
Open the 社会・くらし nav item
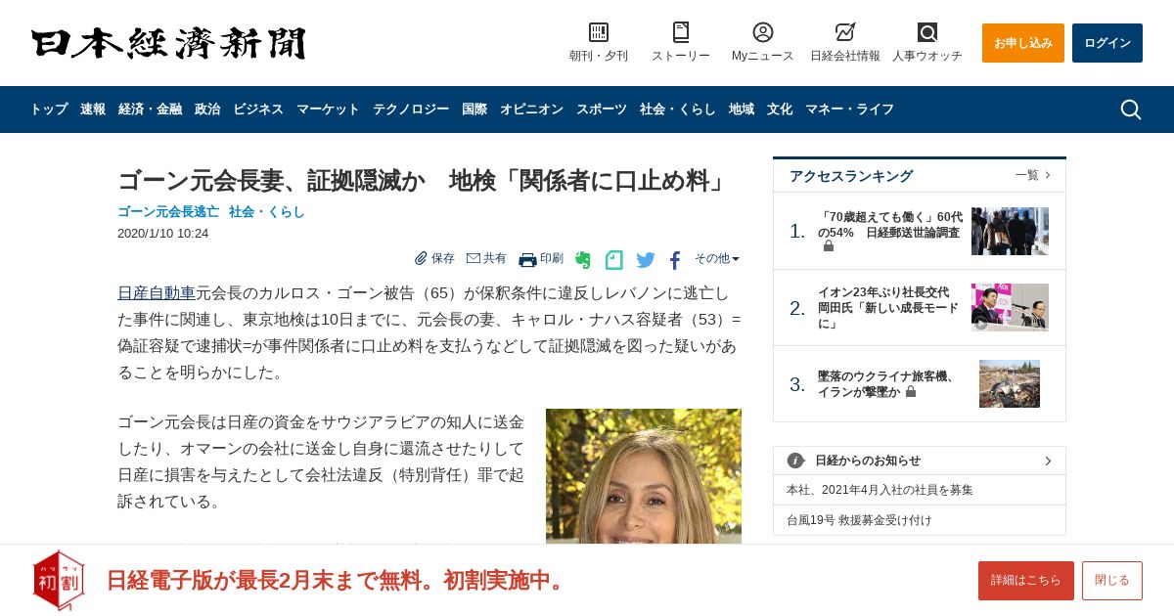[678, 110]
